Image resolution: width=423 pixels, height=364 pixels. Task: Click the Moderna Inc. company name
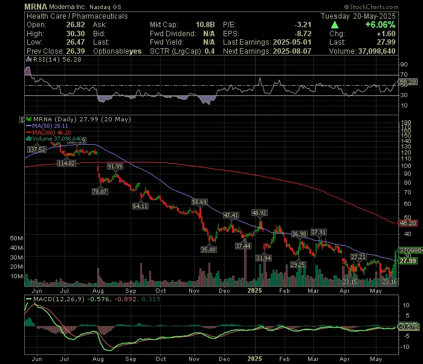click(68, 7)
